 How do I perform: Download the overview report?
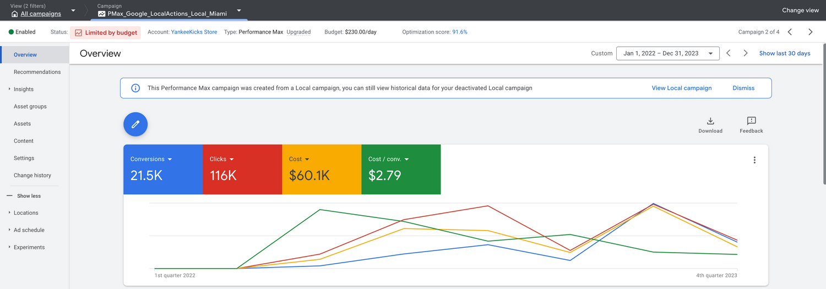710,124
